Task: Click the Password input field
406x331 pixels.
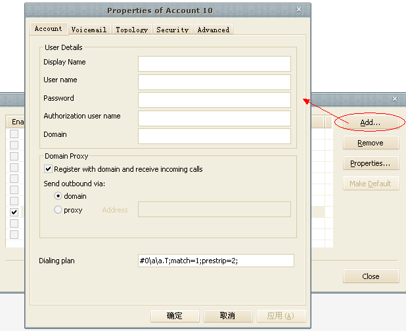Action: pyautogui.click(x=214, y=99)
